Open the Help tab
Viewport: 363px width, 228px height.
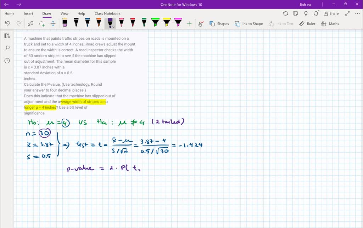(x=81, y=13)
